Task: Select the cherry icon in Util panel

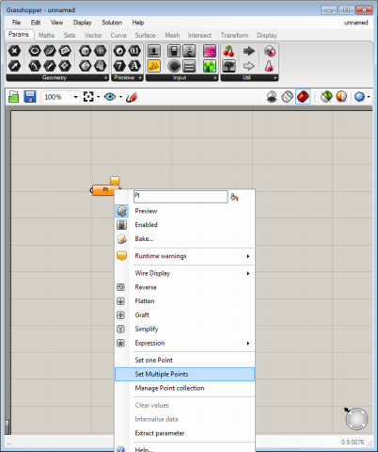Action: pyautogui.click(x=228, y=51)
